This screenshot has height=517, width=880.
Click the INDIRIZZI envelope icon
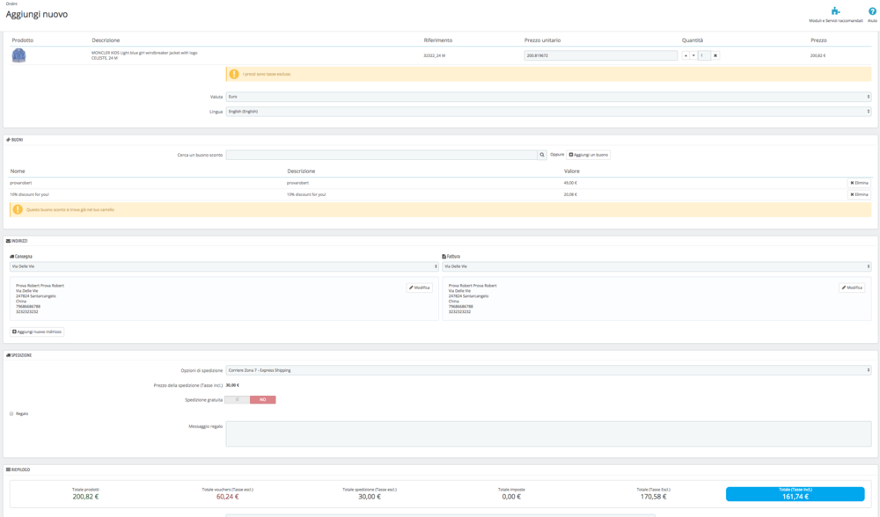point(8,241)
